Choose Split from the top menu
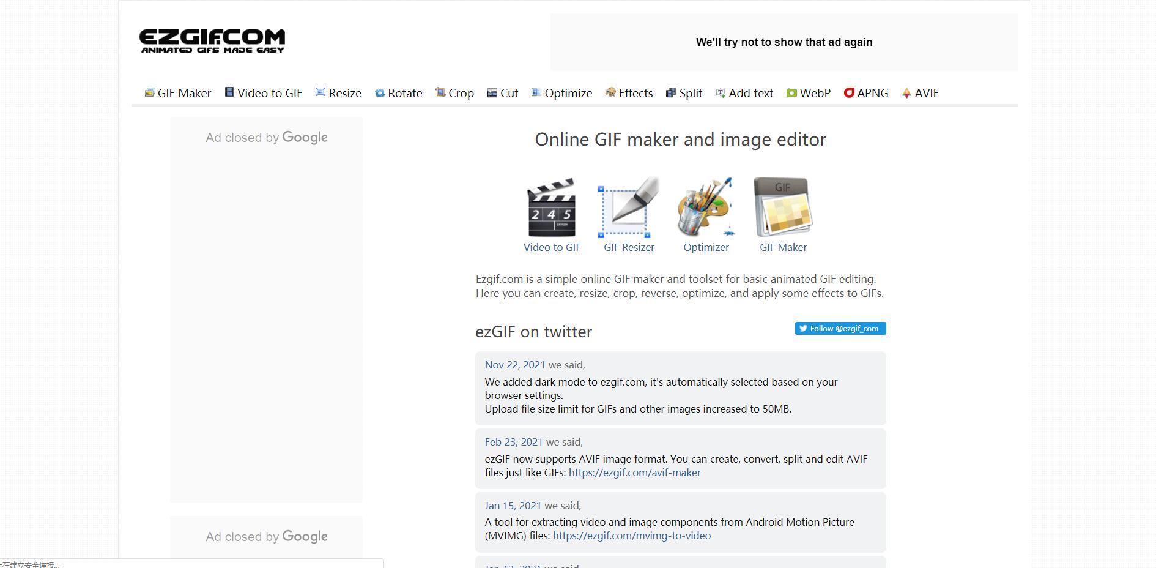1156x568 pixels. 684,93
